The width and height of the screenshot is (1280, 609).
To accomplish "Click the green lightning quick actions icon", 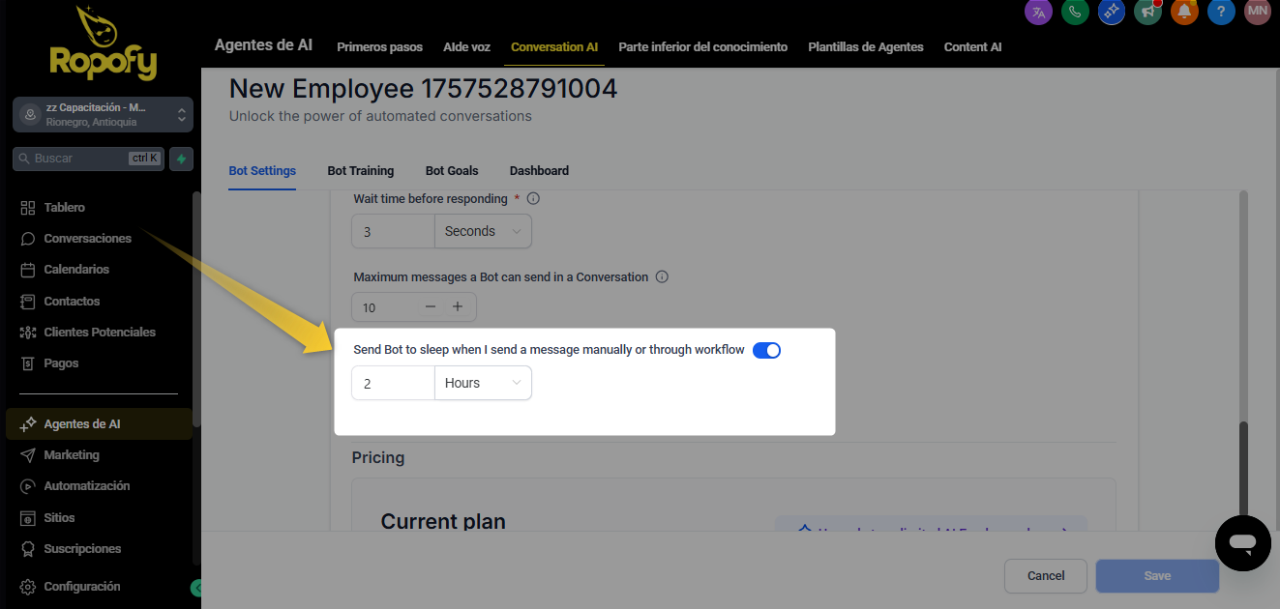I will 181,159.
